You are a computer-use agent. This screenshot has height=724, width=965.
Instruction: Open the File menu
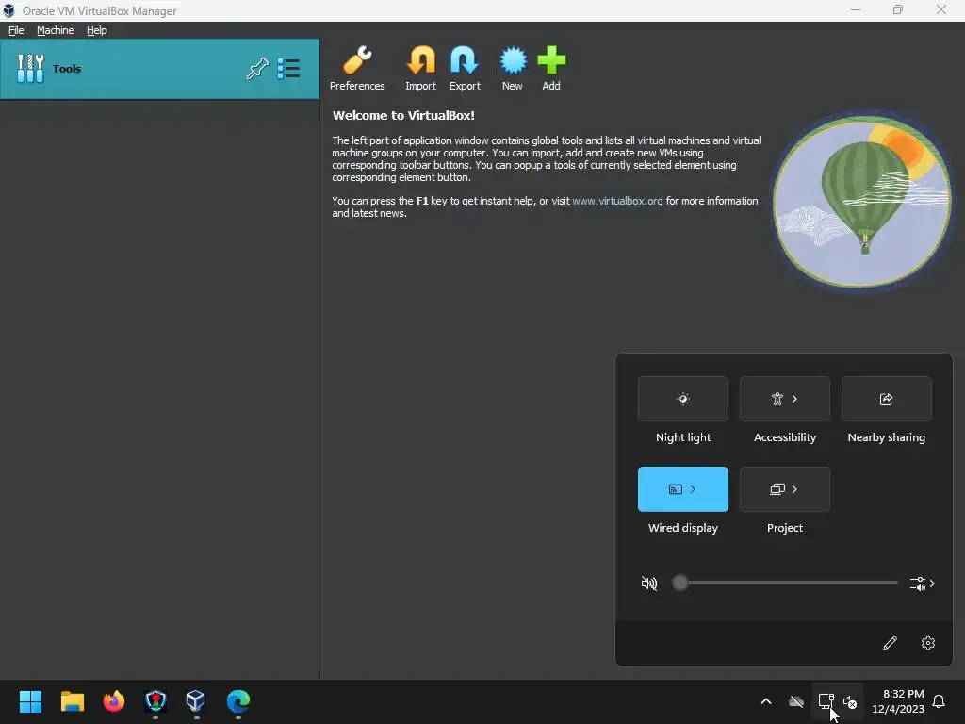[x=16, y=30]
